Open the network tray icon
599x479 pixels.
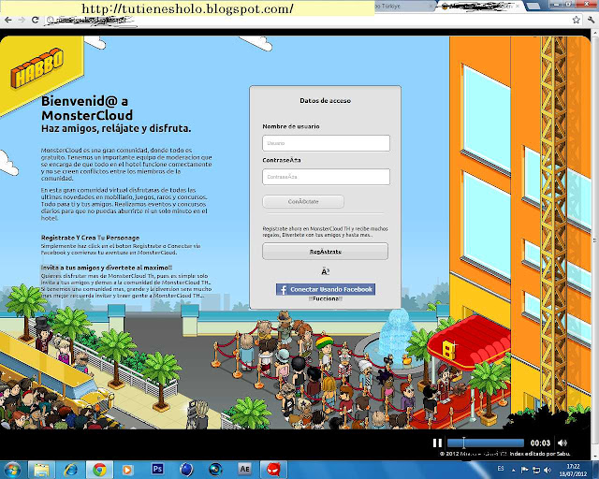tap(536, 470)
